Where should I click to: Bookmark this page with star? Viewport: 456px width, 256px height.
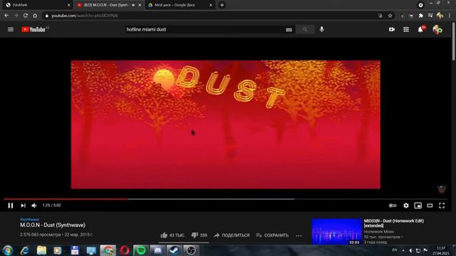pyautogui.click(x=390, y=16)
